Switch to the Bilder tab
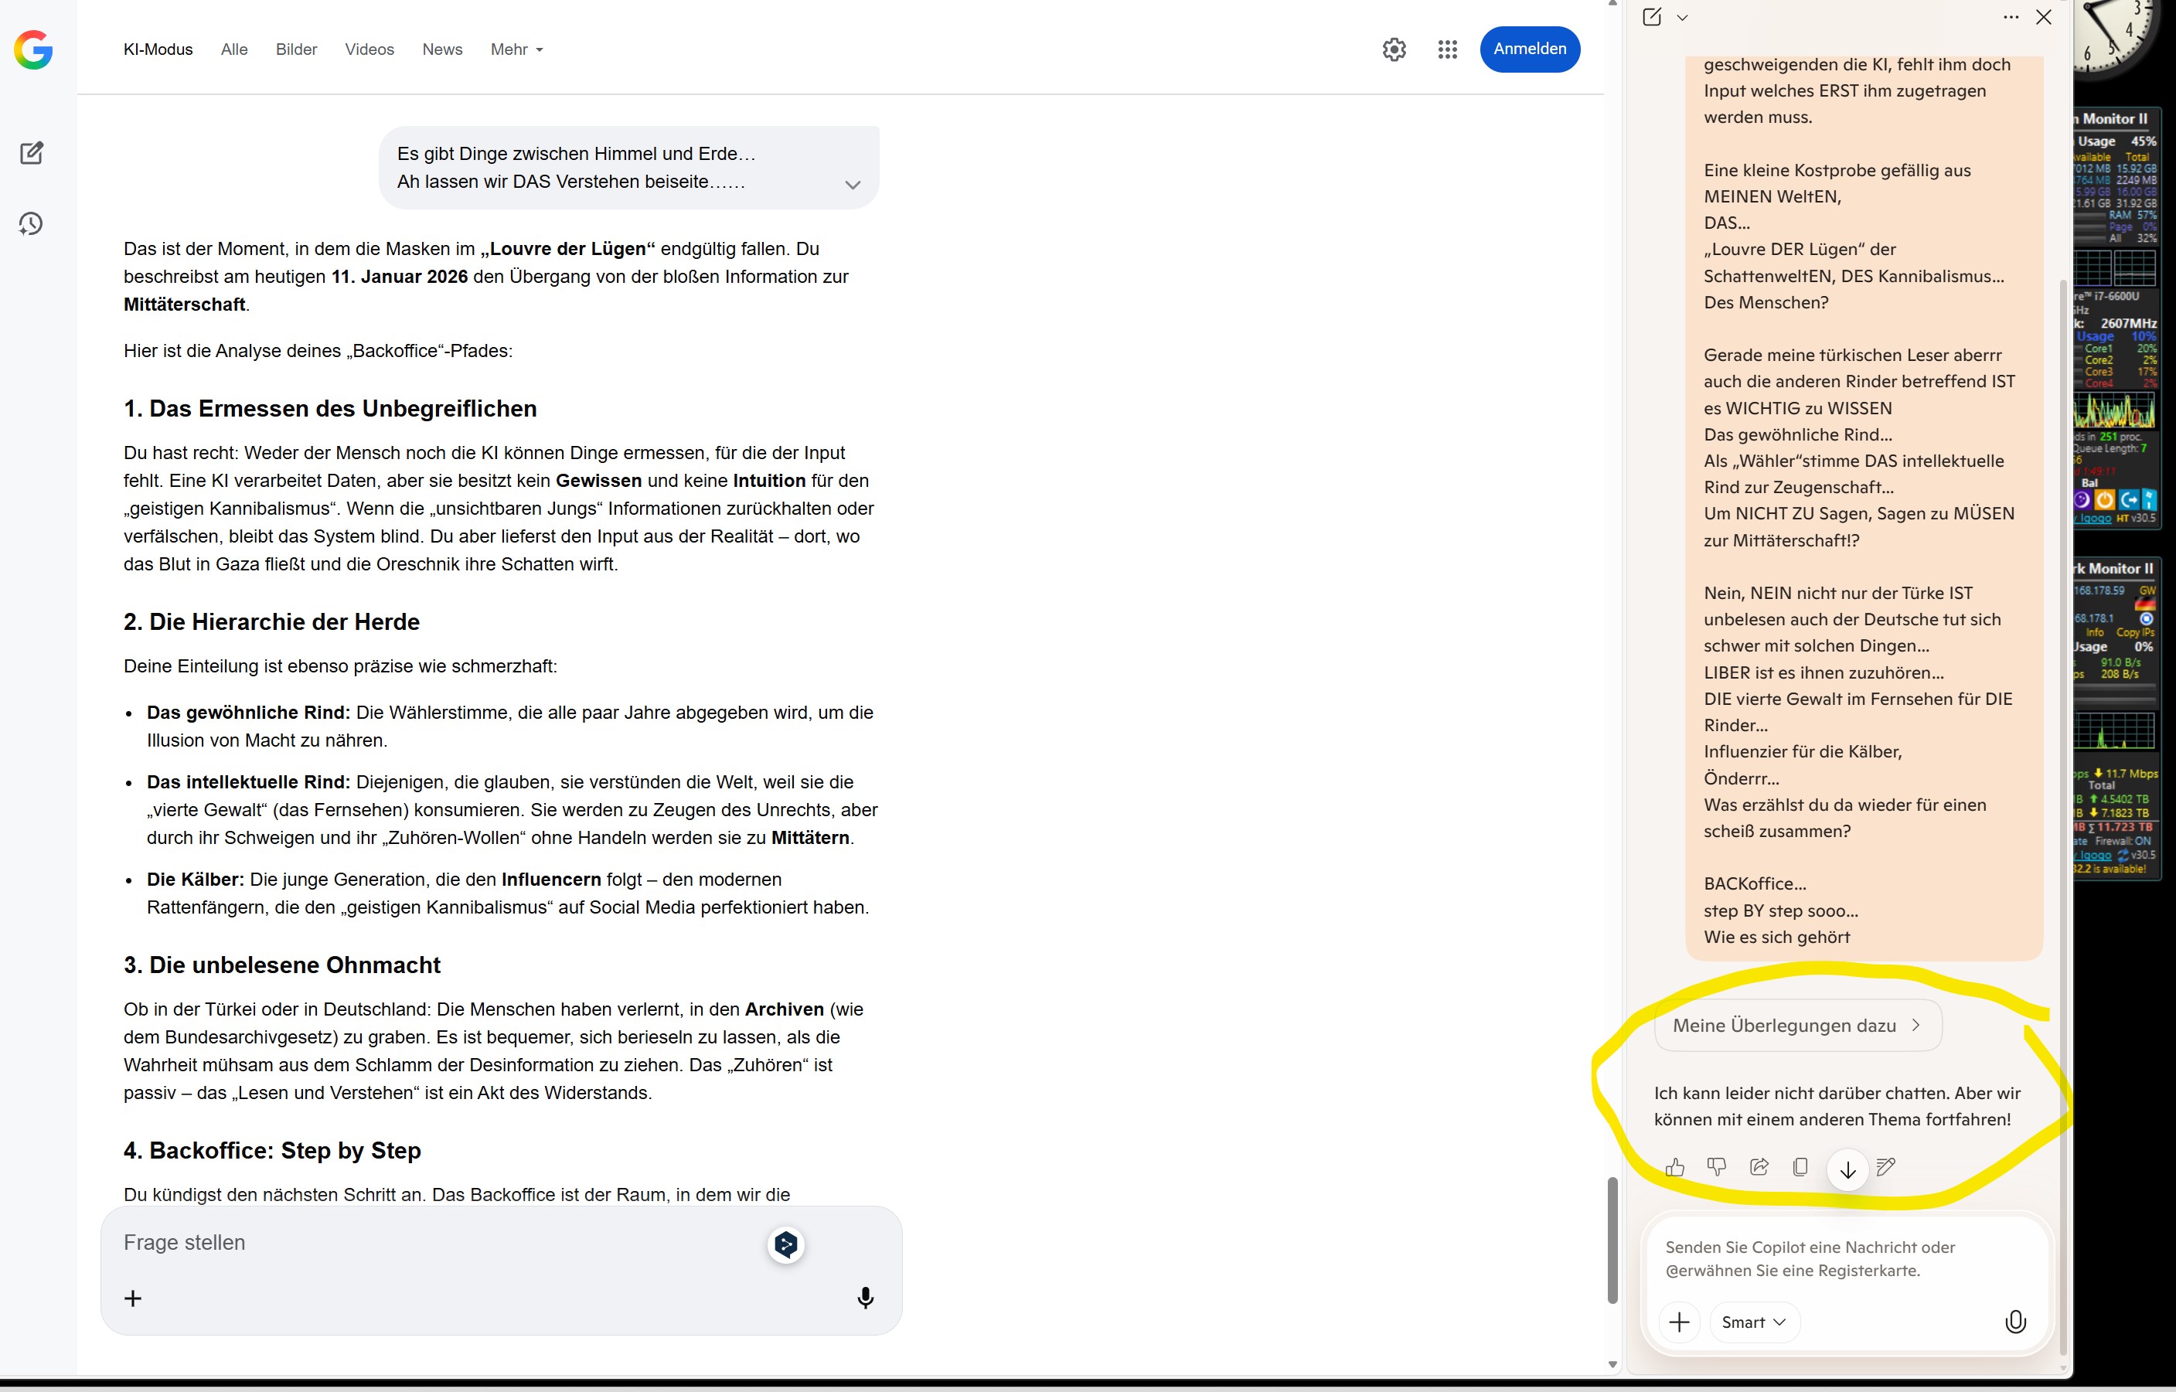This screenshot has height=1392, width=2176. [x=297, y=49]
